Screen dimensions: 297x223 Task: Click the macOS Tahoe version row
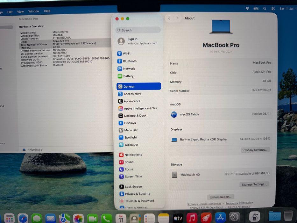point(221,114)
